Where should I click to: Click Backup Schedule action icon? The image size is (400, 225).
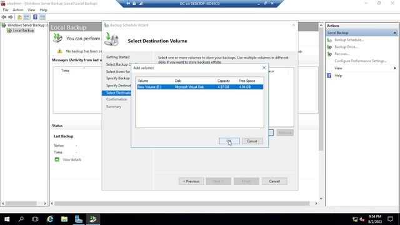(x=329, y=40)
